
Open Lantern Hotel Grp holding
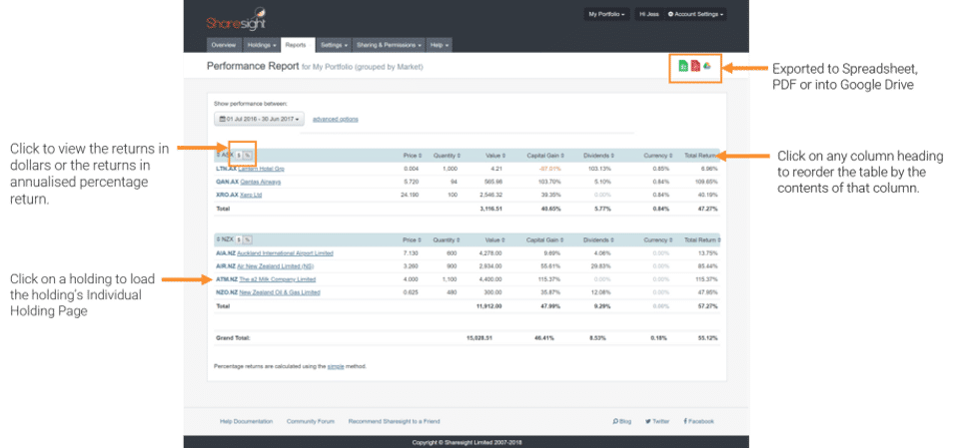click(x=261, y=169)
